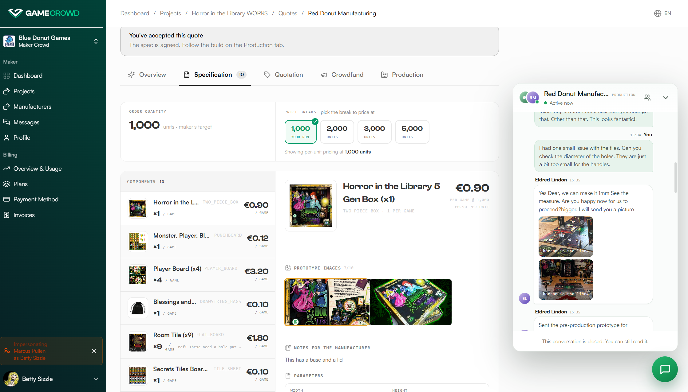Select the 5,000 units price break
This screenshot has width=688, height=392.
(412, 132)
